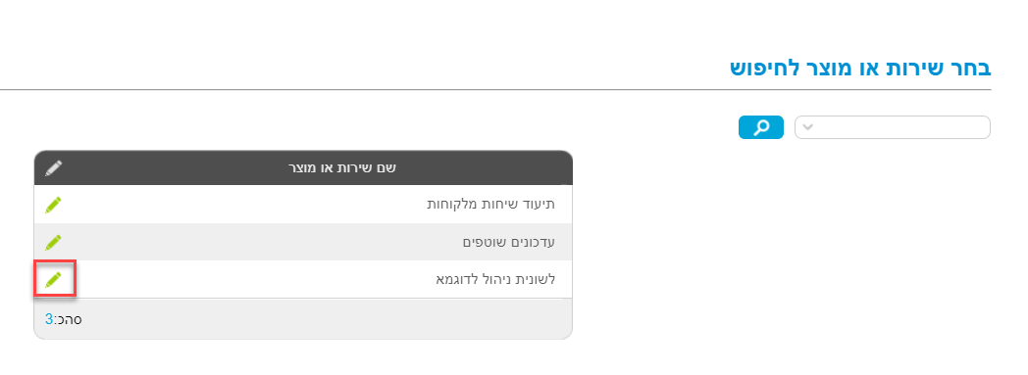Click the empty area of the table footer row
1028x375 pixels.
coord(328,319)
